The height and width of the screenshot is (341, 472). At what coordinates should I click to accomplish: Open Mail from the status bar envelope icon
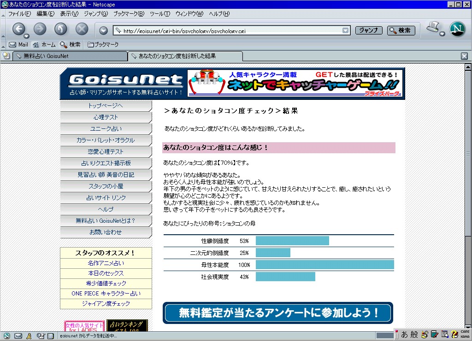[x=18, y=336]
